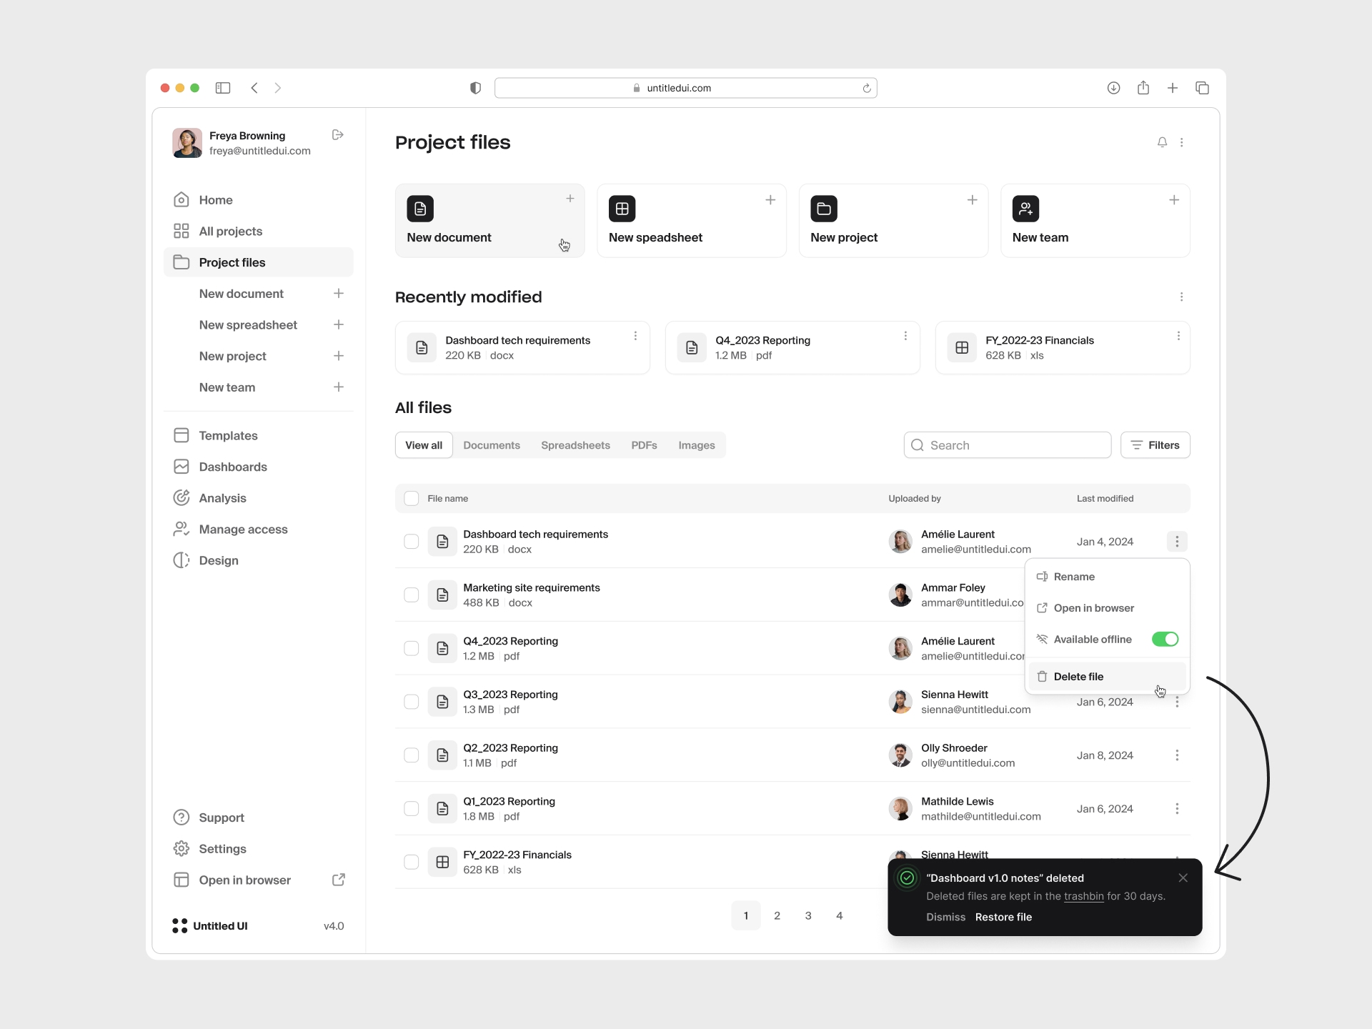Select Rename from the context menu
The width and height of the screenshot is (1372, 1029).
coord(1074,576)
